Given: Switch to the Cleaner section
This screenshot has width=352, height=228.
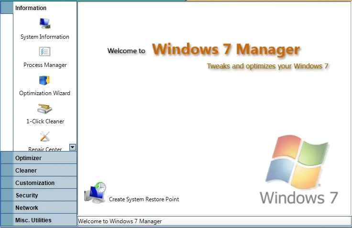Looking at the screenshot, I should click(x=39, y=170).
